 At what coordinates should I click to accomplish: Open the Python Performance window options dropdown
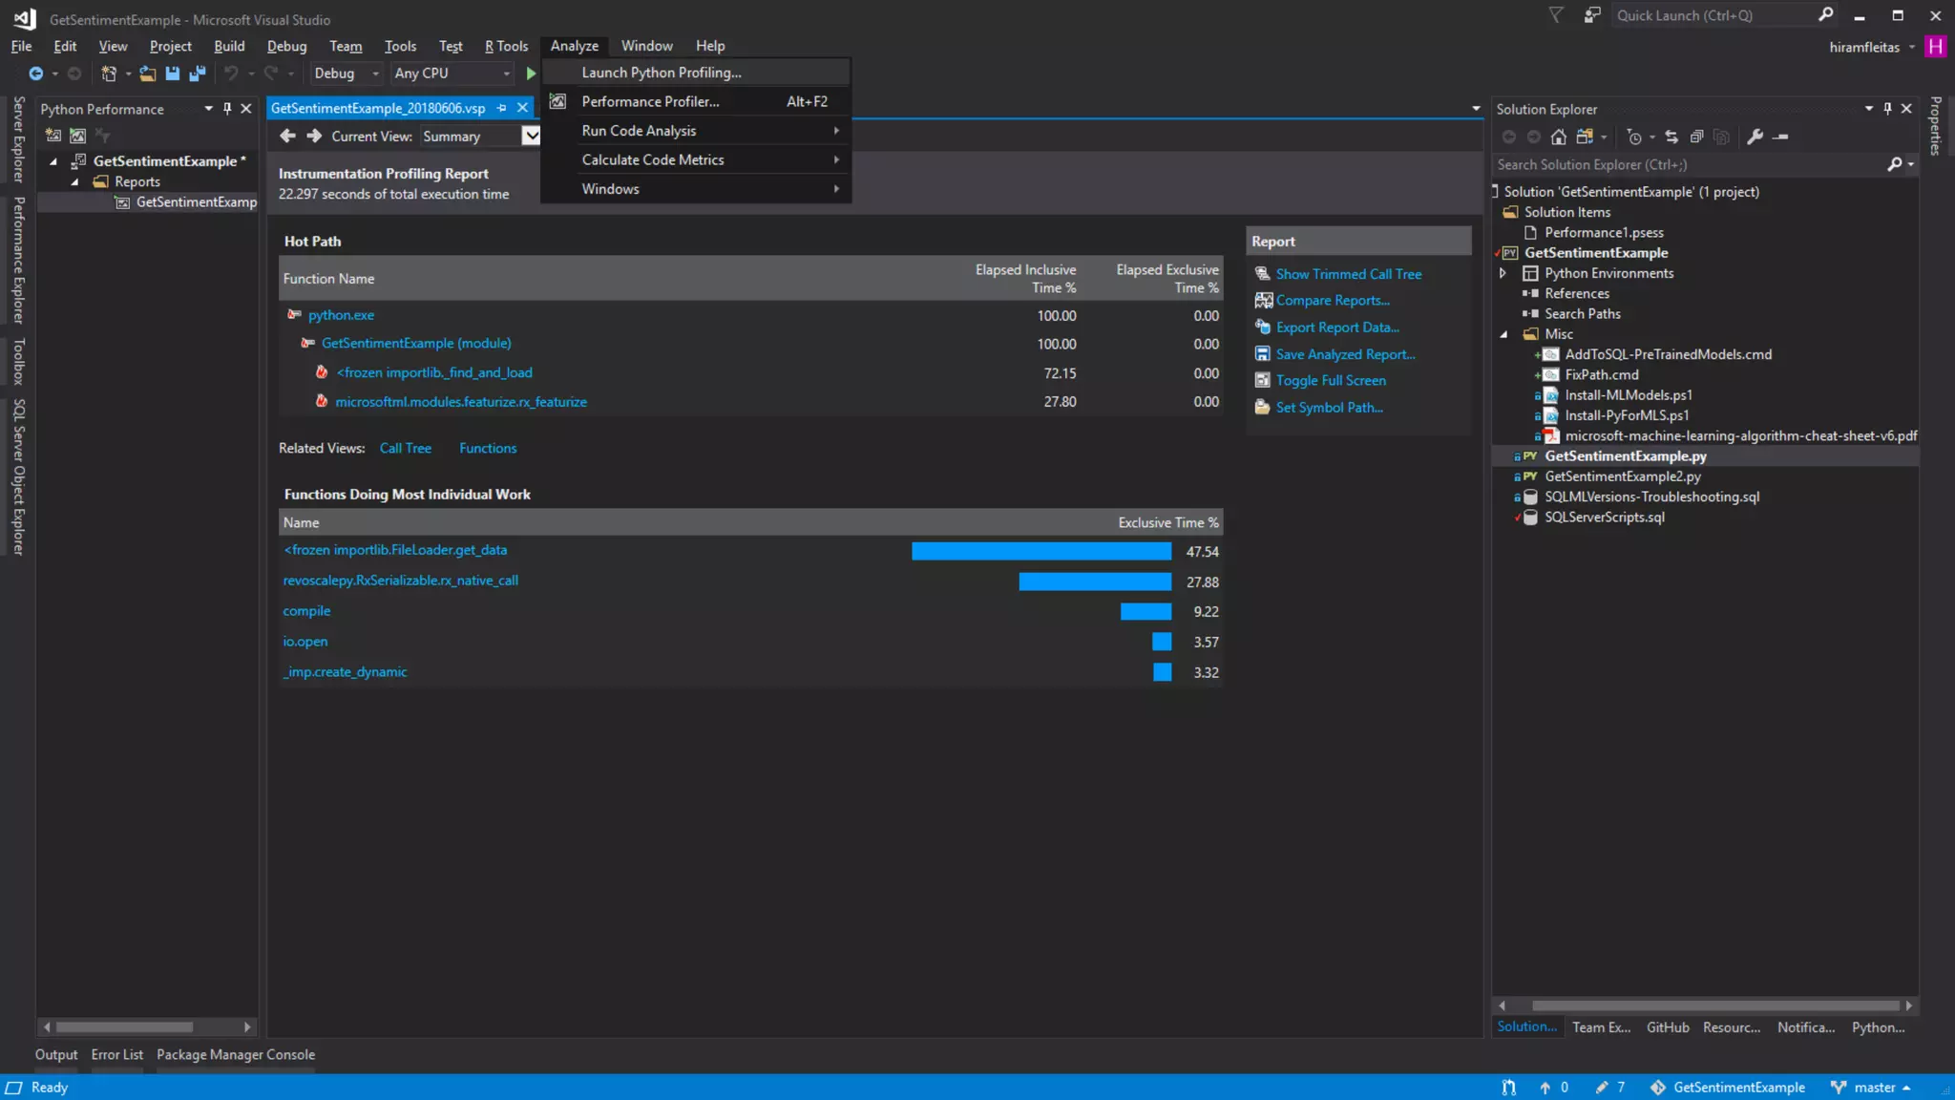tap(208, 109)
